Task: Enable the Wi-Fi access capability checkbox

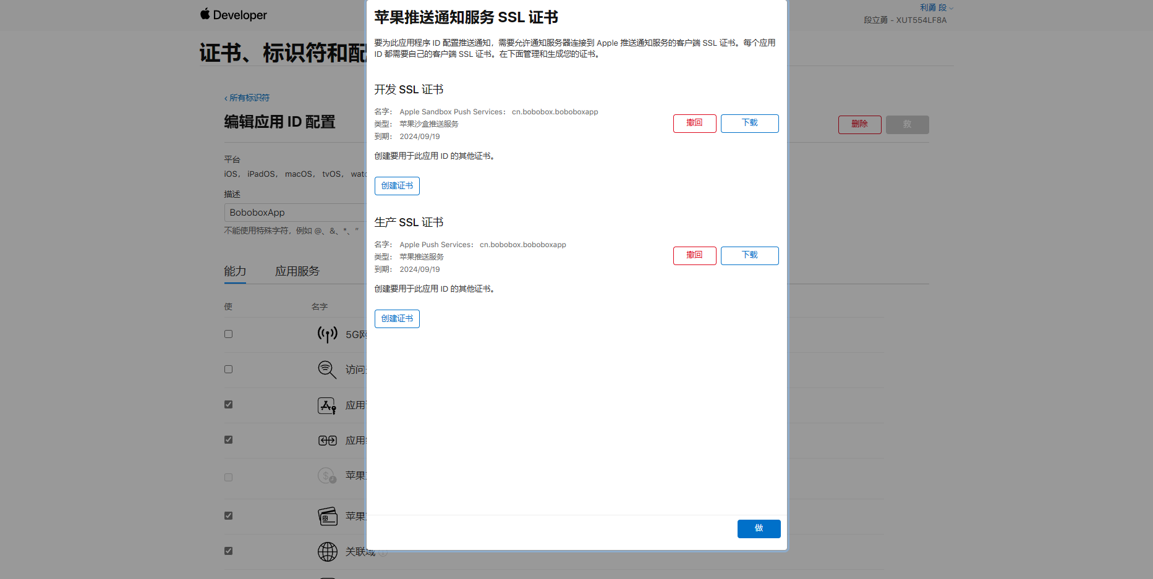Action: [x=228, y=370]
